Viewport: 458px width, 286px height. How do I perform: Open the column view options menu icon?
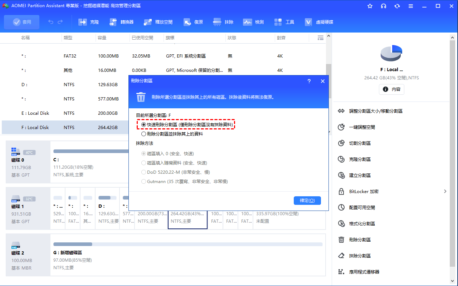tap(321, 38)
